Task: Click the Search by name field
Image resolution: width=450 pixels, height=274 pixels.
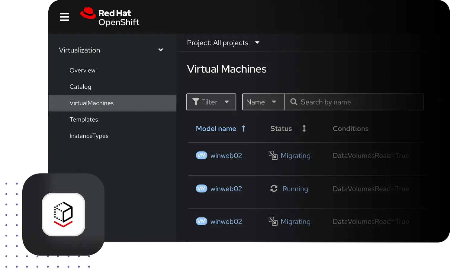Action: pyautogui.click(x=354, y=102)
